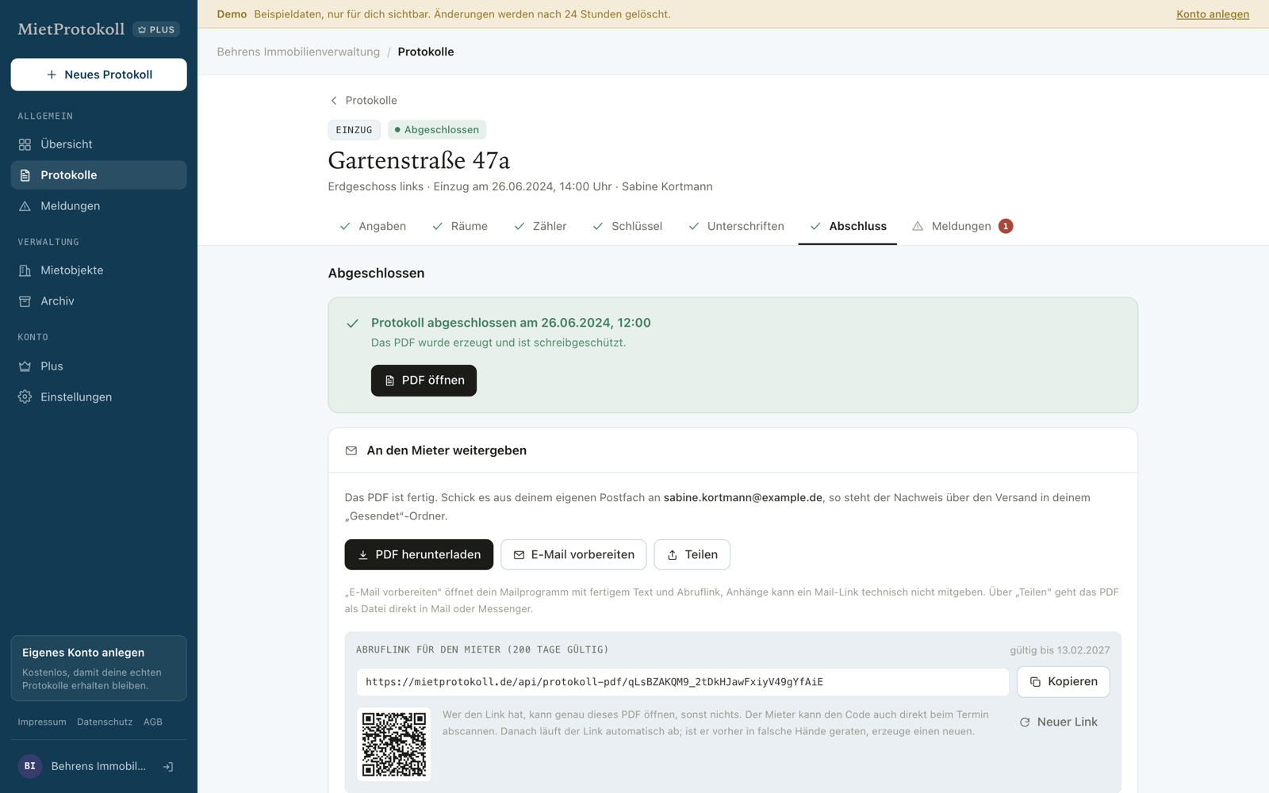Click the green completion checkmark icon
This screenshot has height=793, width=1269.
pos(352,324)
